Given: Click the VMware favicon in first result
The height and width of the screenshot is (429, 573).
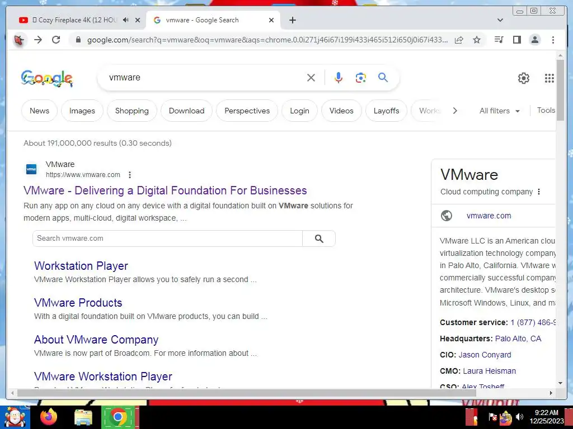Looking at the screenshot, I should click(31, 169).
